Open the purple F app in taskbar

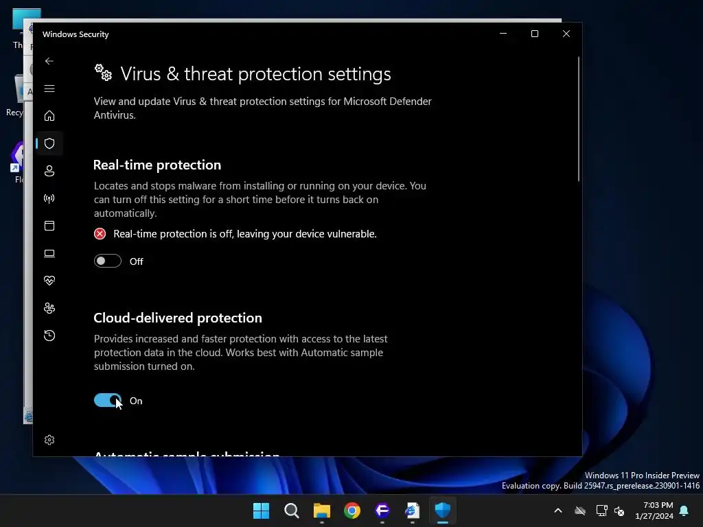tap(382, 511)
